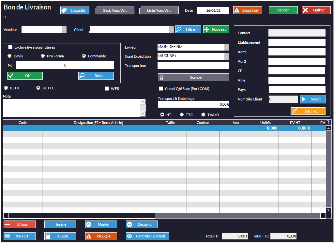The width and height of the screenshot is (334, 243).
Task: Click the Adr. Fac. orange button
Action: [308, 111]
